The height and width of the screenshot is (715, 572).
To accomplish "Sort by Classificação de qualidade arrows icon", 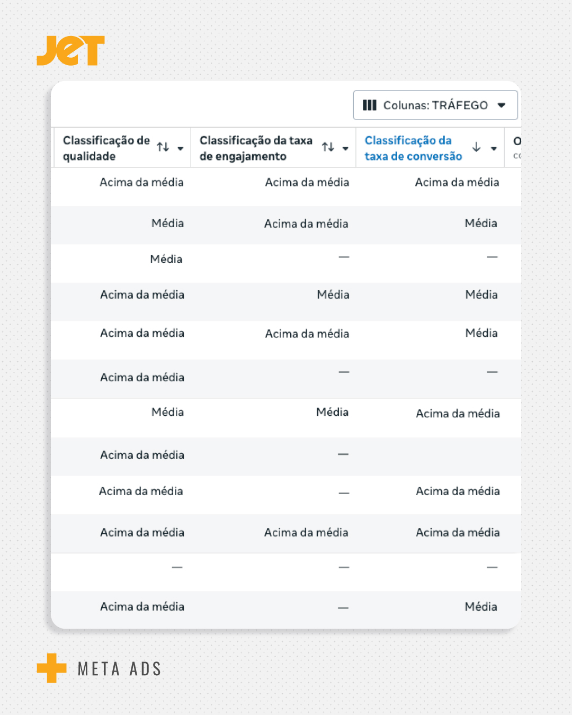I will (x=163, y=147).
